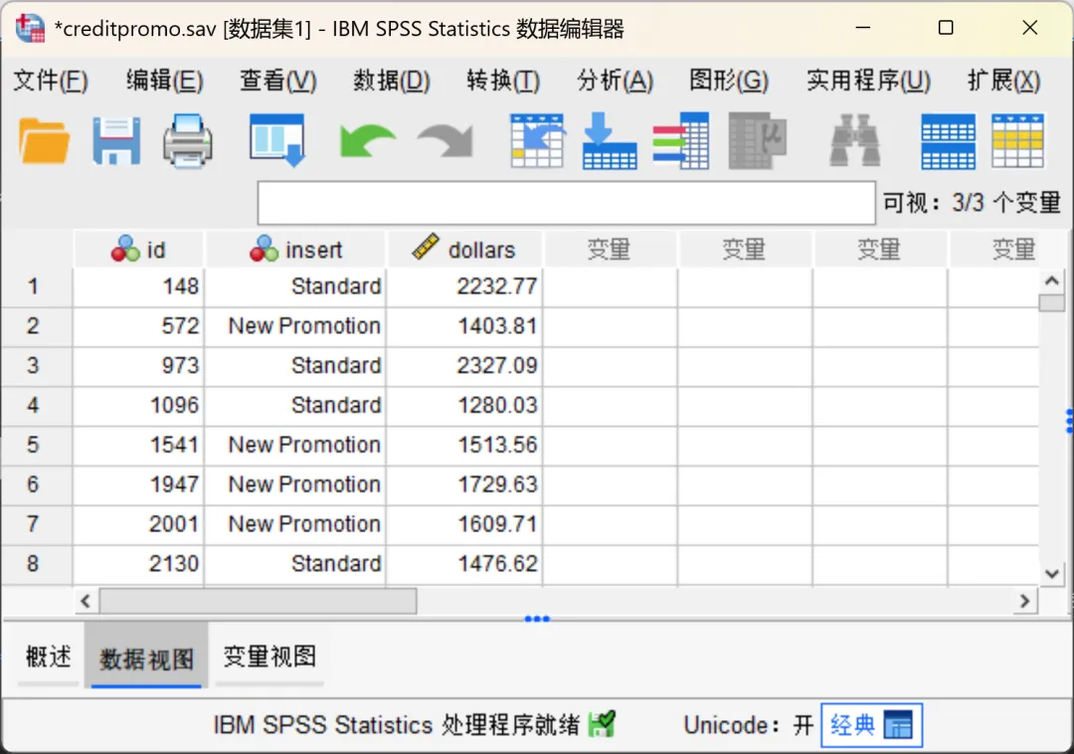
Task: Select the id column header
Action: coord(138,250)
